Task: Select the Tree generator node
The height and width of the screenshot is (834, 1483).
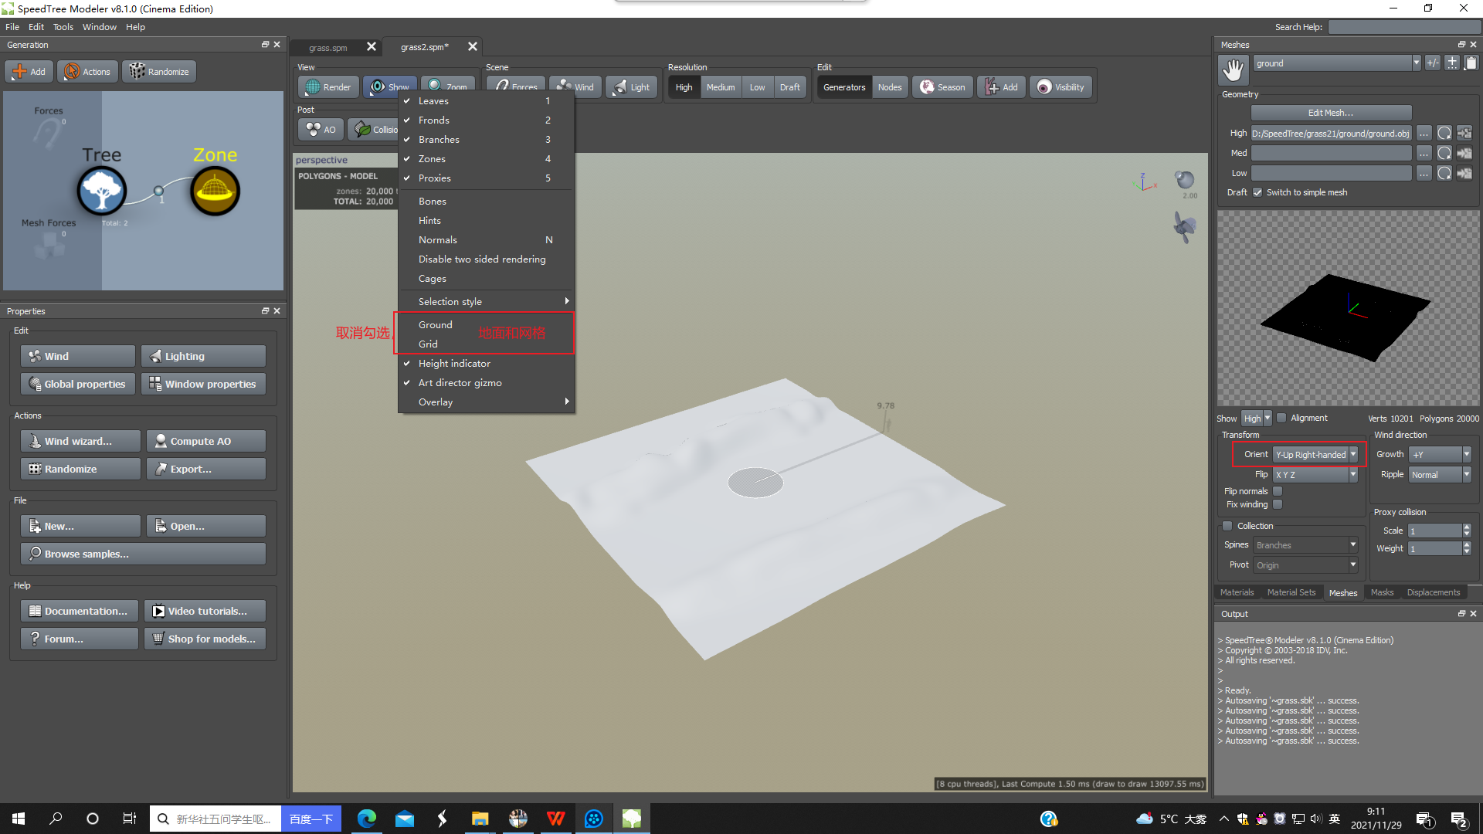Action: pyautogui.click(x=101, y=191)
